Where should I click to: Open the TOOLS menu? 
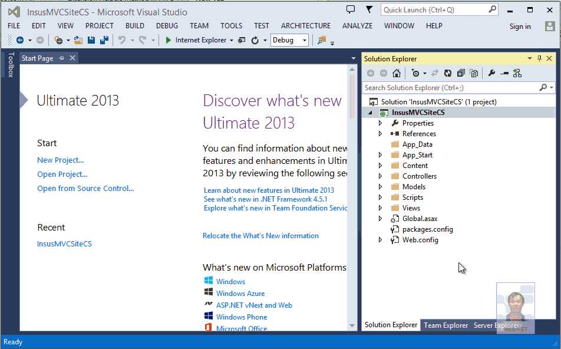[x=232, y=26]
